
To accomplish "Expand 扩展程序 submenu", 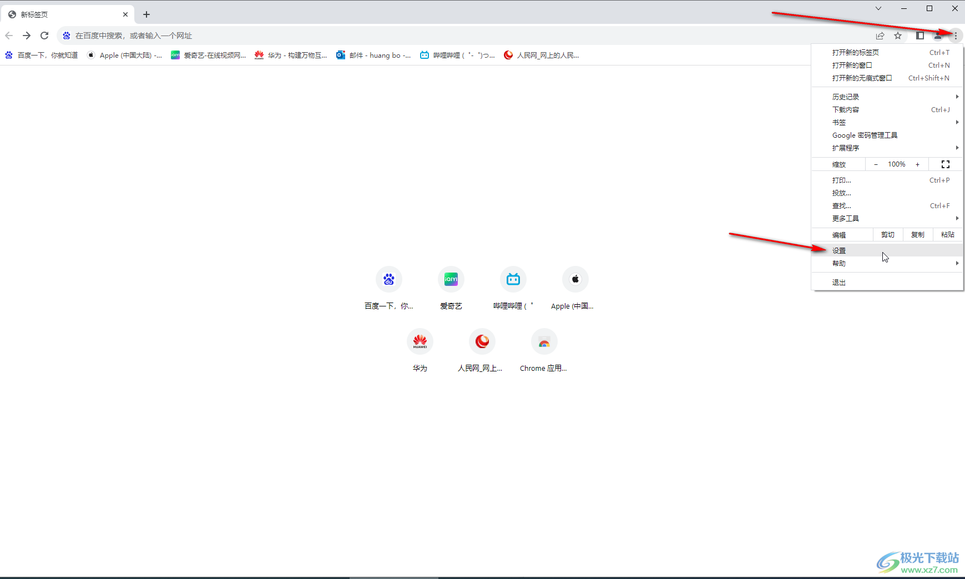I will (887, 148).
